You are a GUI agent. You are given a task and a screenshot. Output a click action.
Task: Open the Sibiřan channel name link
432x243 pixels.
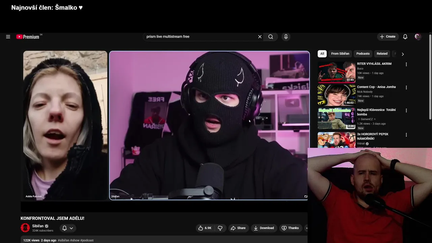coord(38,226)
